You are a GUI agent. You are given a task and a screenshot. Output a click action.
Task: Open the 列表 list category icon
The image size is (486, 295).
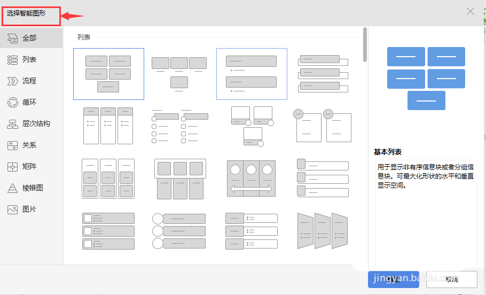point(12,60)
